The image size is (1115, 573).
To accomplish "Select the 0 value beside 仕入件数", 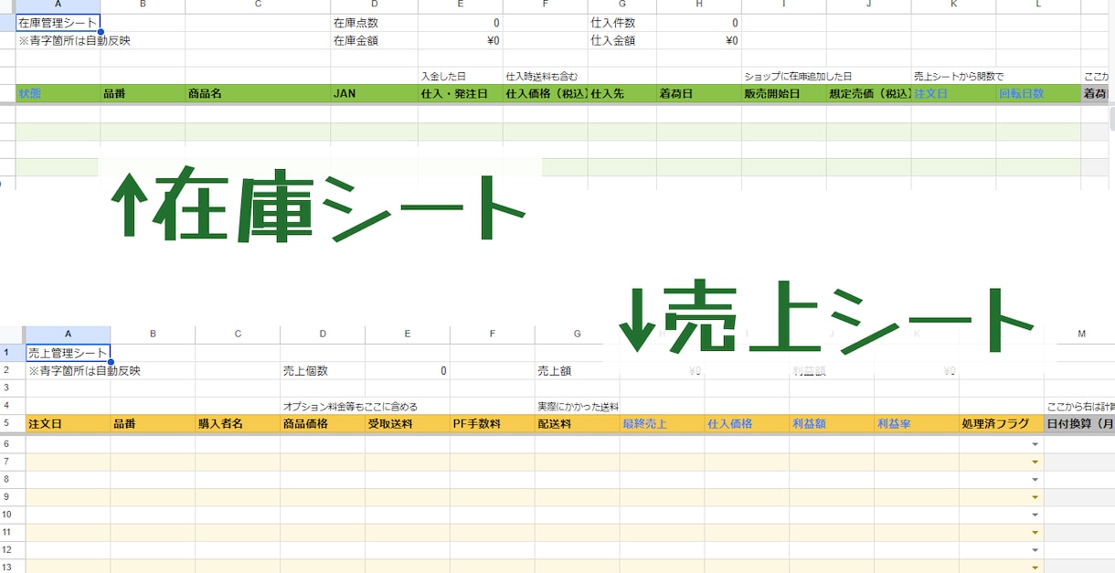I will [x=698, y=23].
